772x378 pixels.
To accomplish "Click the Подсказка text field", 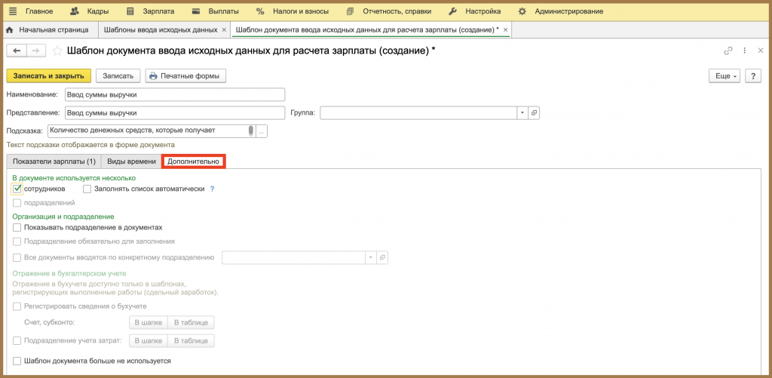I will (149, 131).
